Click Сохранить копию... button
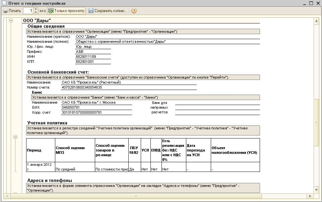This screenshot has height=202, width=322. tap(108, 11)
